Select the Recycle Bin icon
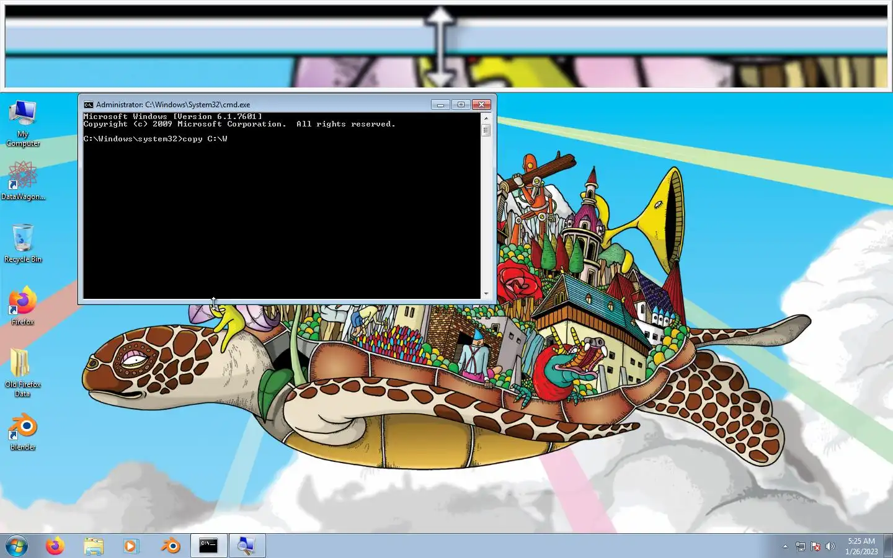This screenshot has height=558, width=893. pyautogui.click(x=23, y=243)
